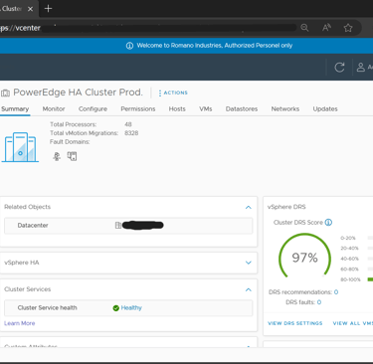Collapse the Cluster Services panel
Screen dimensions: 373x364
(249, 289)
